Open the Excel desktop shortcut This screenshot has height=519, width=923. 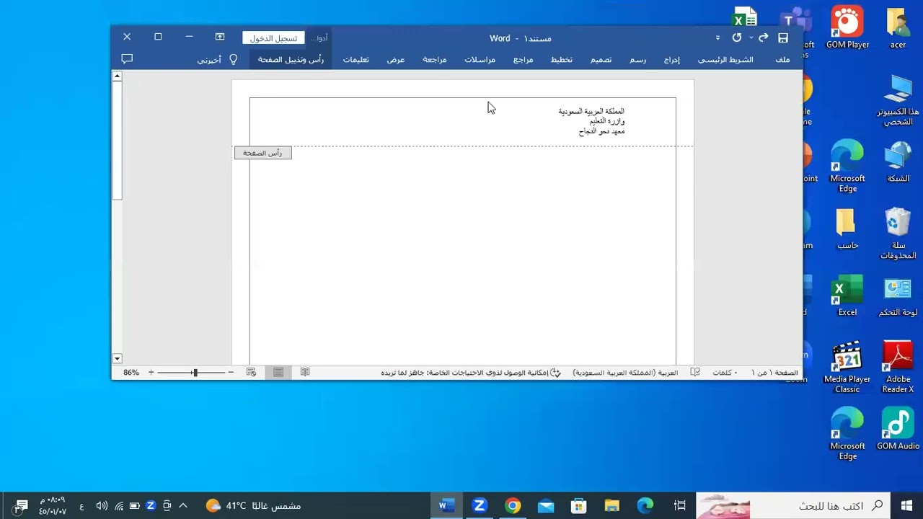(x=847, y=296)
